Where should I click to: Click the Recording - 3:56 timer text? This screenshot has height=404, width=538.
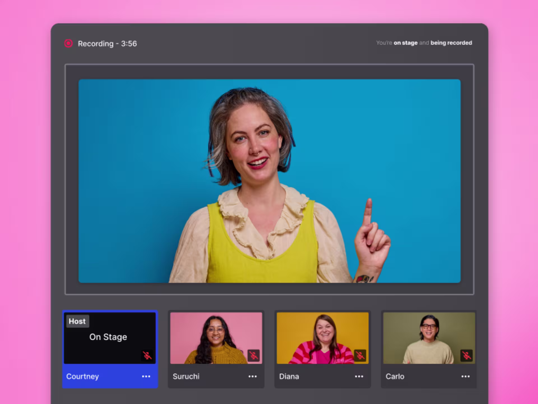pos(107,43)
